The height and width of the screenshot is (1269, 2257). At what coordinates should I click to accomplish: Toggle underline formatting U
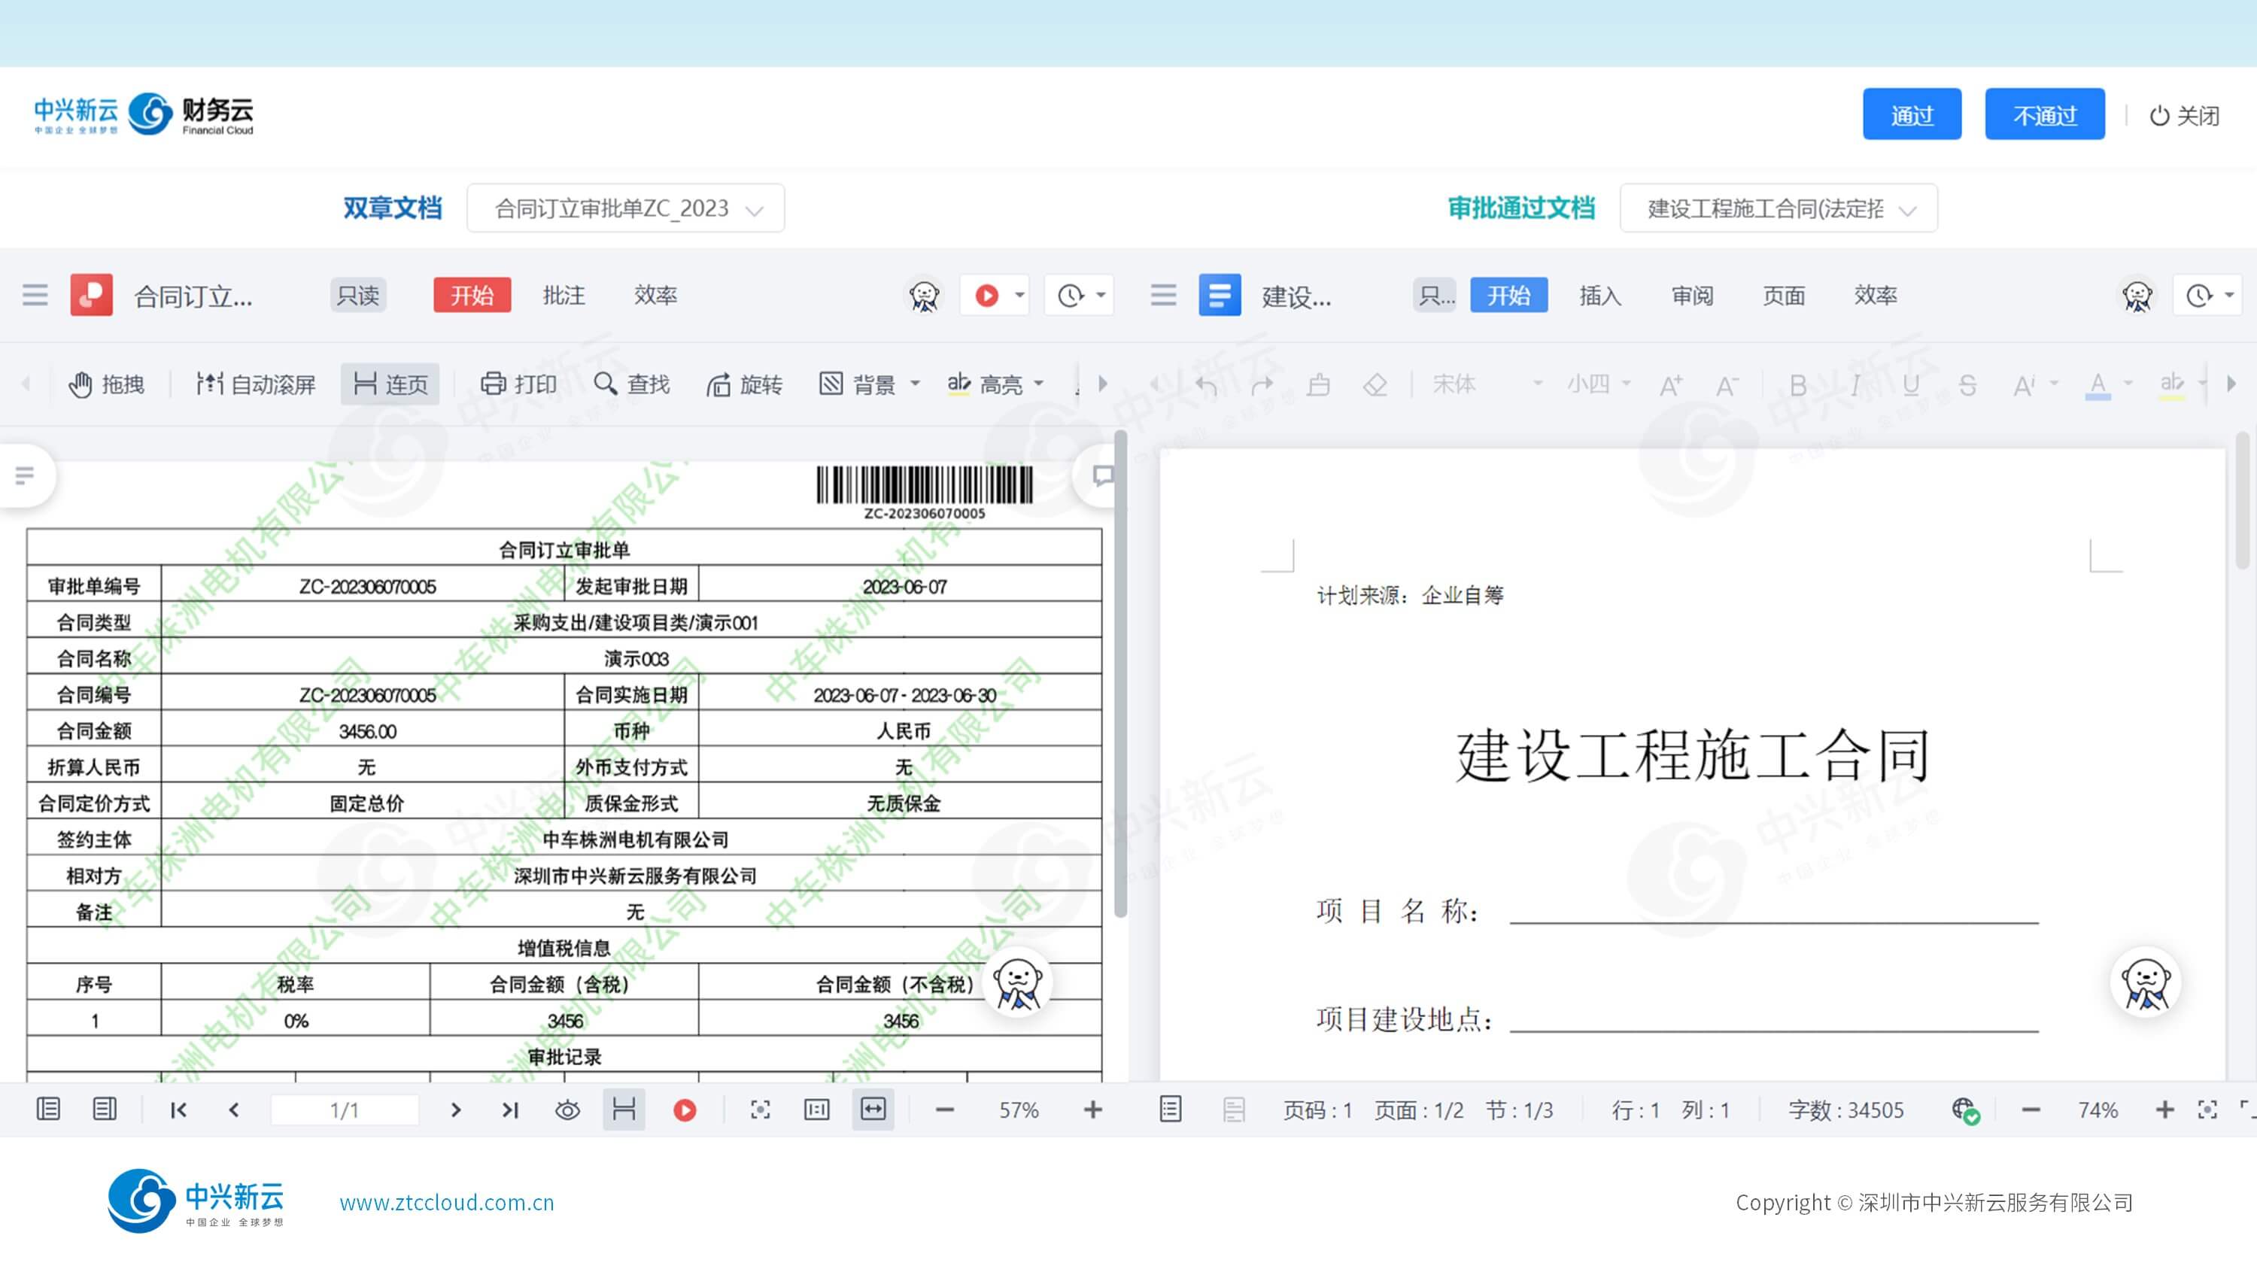[1911, 384]
